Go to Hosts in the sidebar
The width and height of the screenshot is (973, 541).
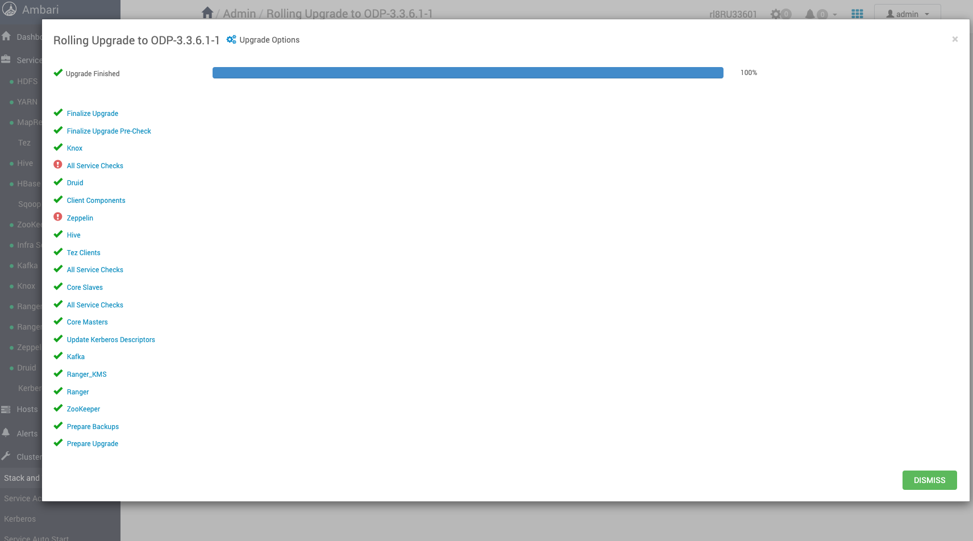(x=27, y=409)
